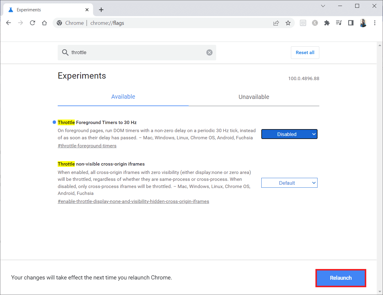383x295 pixels.
Task: Go to the Chrome home page icon
Action: pos(45,23)
